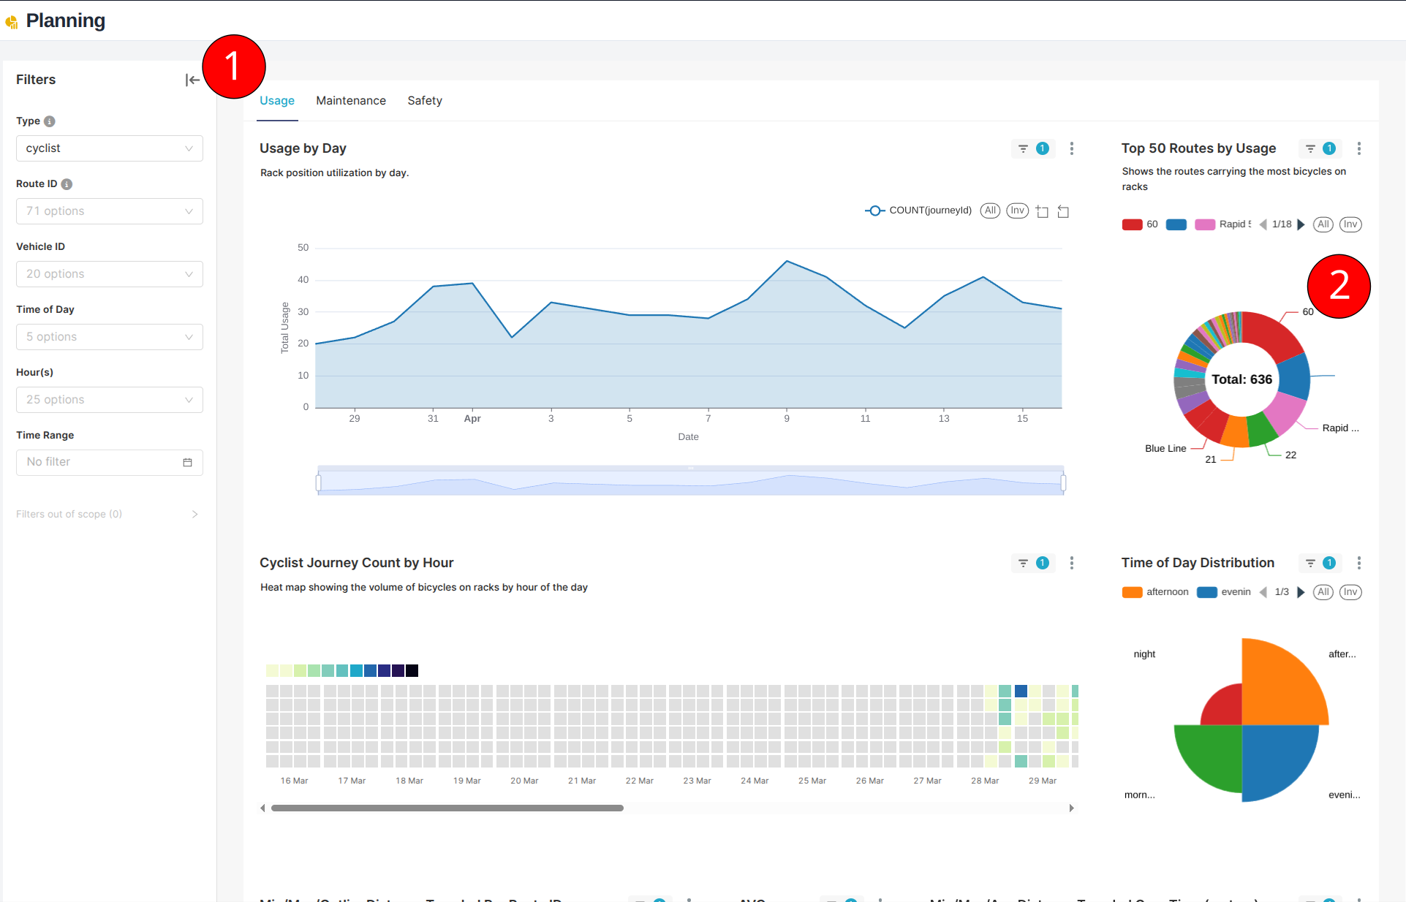Collapse the Filters sidebar panel
Screen dimensions: 1406x902
[192, 79]
